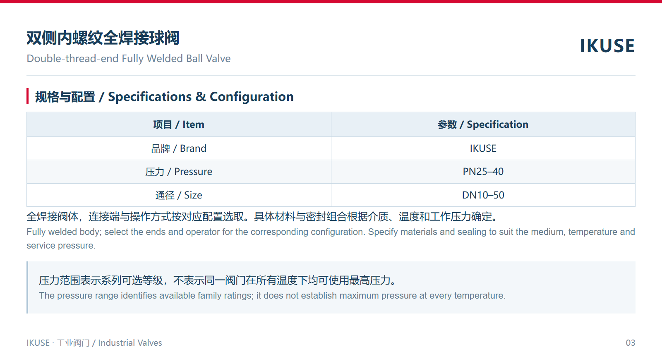662x359 pixels.
Task: Click the red accent bar beside section heading
Action: point(27,96)
